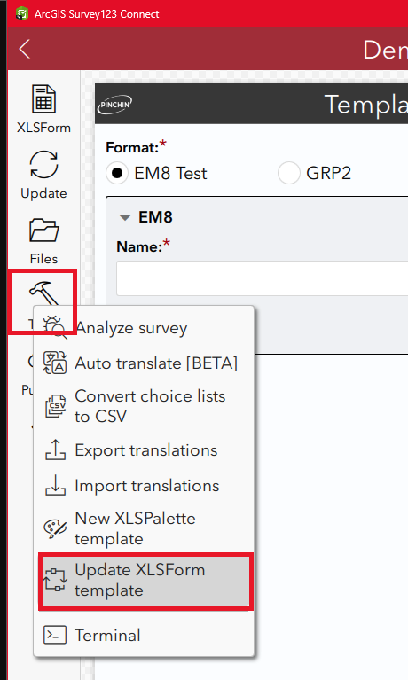The height and width of the screenshot is (680, 408).
Task: Click the Update XLSForm template icon
Action: [55, 580]
